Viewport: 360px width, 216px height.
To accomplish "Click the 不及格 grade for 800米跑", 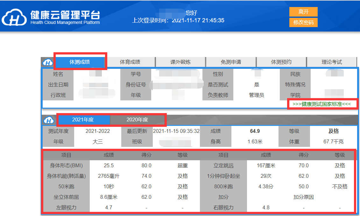I will (340, 186).
